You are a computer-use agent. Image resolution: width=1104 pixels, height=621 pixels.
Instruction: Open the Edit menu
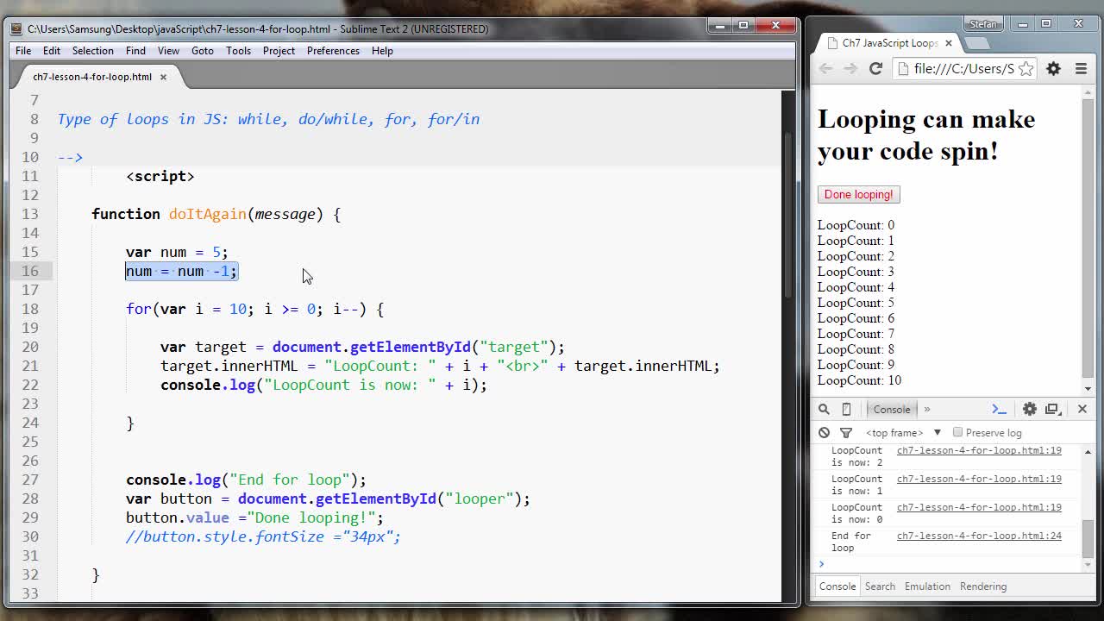[x=52, y=51]
